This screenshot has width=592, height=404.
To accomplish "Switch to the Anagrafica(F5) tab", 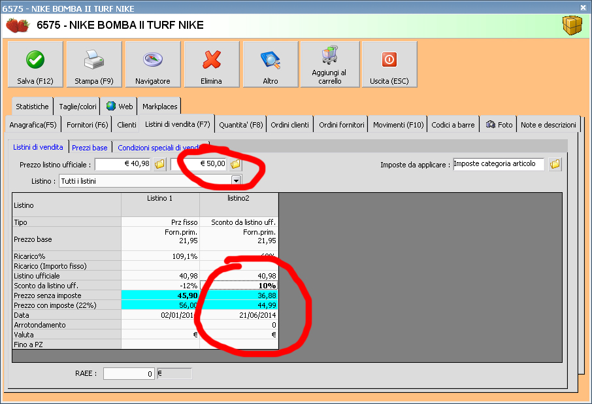I will [33, 125].
